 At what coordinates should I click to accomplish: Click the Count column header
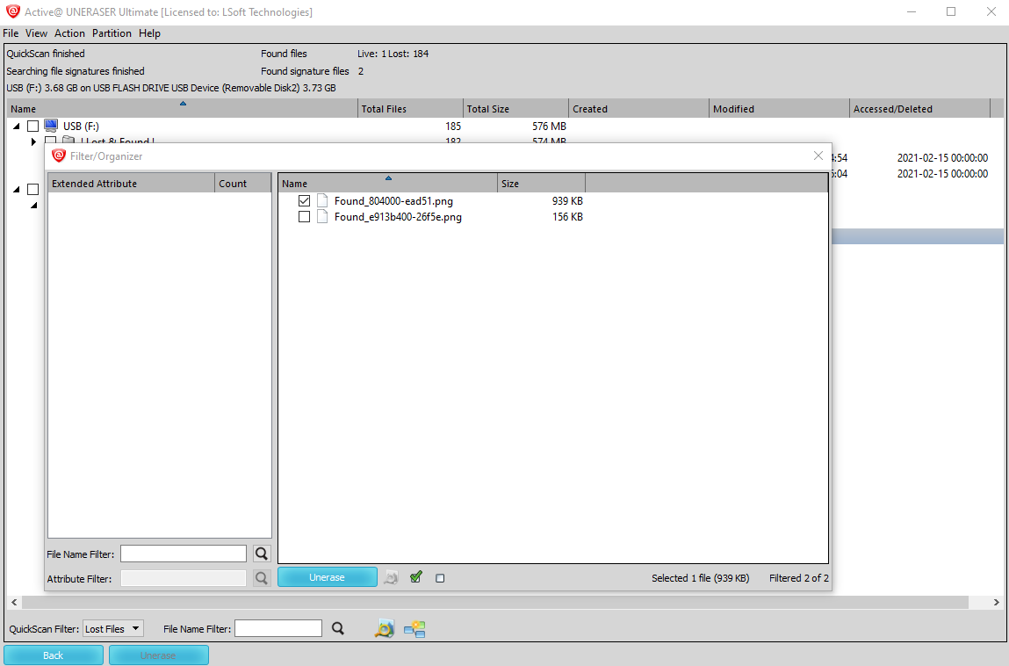(242, 184)
